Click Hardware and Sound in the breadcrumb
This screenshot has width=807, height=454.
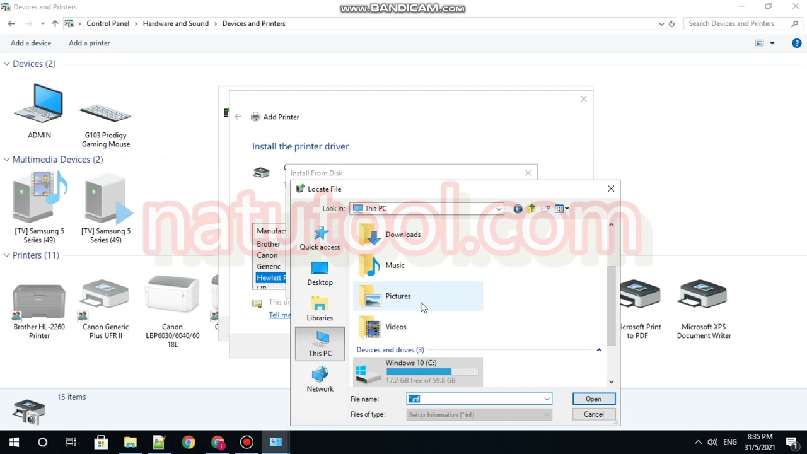pos(176,23)
